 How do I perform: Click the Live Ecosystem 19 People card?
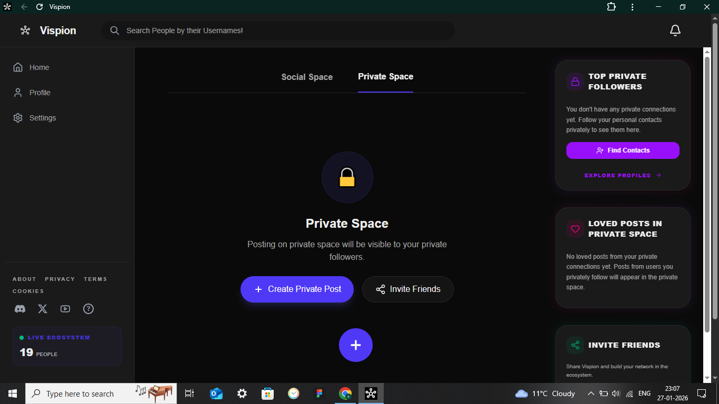point(67,346)
